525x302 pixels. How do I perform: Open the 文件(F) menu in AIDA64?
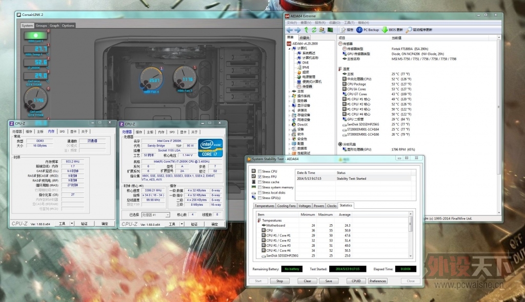tap(292, 23)
